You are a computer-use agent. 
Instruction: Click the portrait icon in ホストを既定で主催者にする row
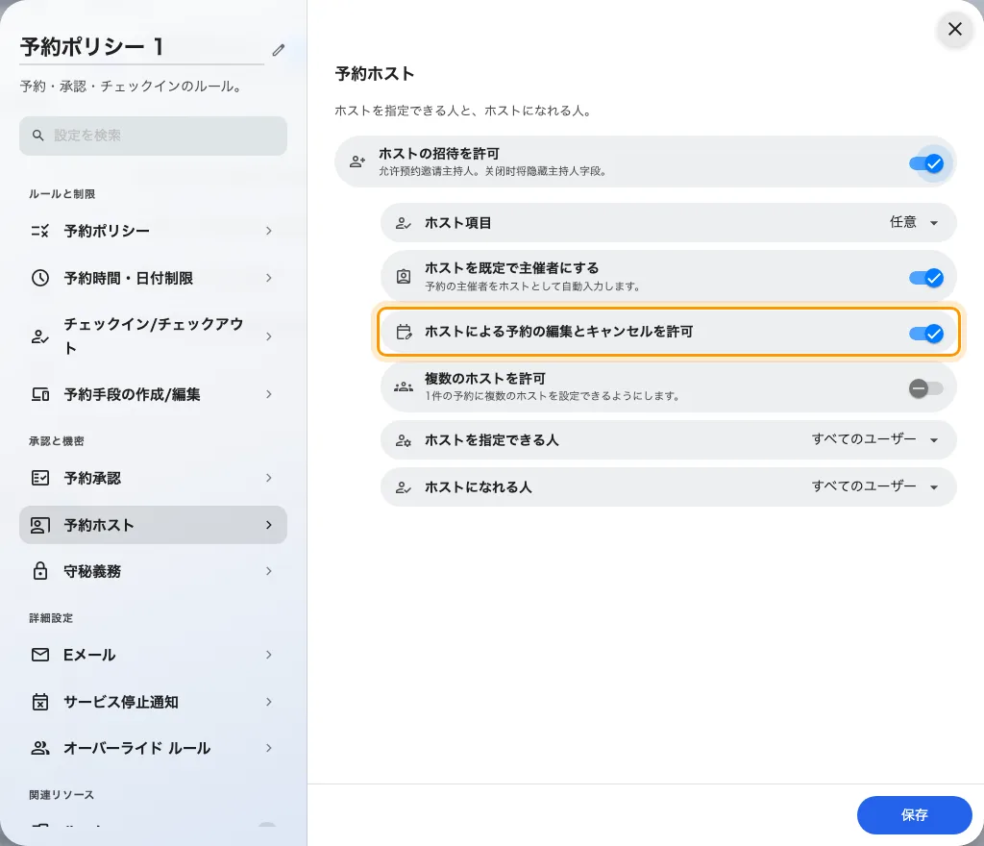click(x=404, y=276)
